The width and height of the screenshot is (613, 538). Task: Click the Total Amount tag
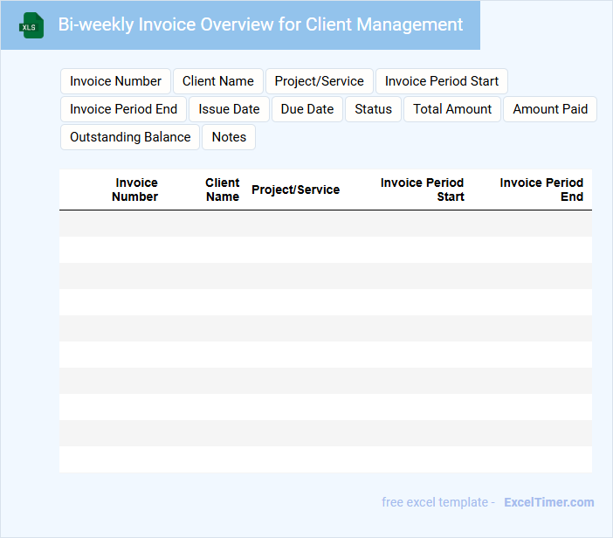pyautogui.click(x=452, y=109)
